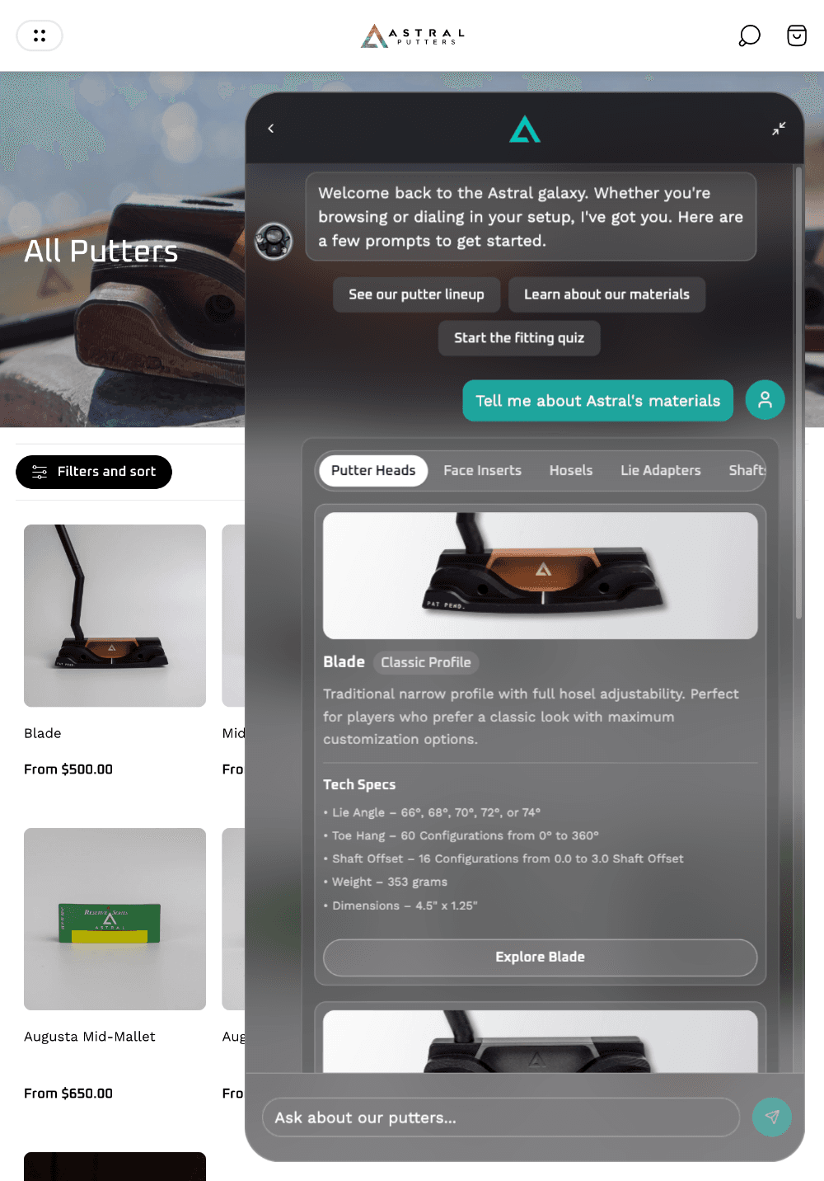Viewport: 824px width, 1181px height.
Task: Click See our putter lineup prompt
Action: 417,294
